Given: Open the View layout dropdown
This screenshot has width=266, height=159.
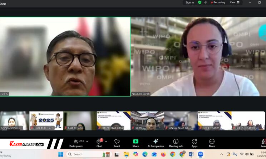Looking at the screenshot, I should point(235,2).
